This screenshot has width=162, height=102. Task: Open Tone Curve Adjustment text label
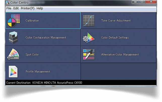116,20
